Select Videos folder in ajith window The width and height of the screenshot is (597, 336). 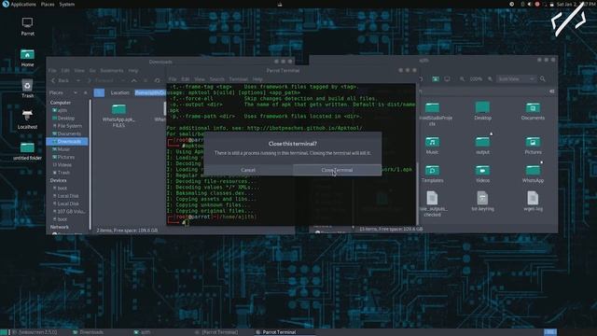(x=482, y=174)
